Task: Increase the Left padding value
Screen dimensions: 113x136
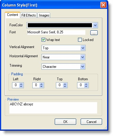Action: coord(21,84)
